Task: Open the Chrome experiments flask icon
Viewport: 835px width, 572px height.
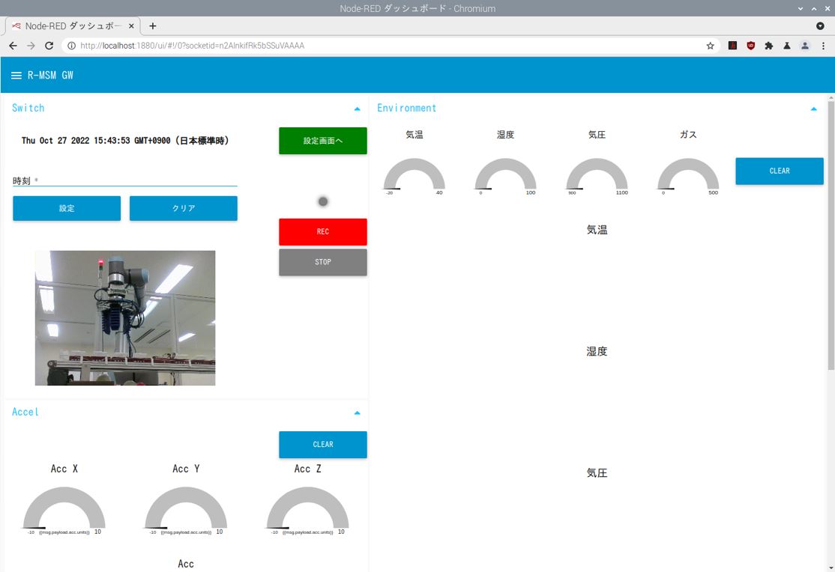Action: pyautogui.click(x=786, y=46)
